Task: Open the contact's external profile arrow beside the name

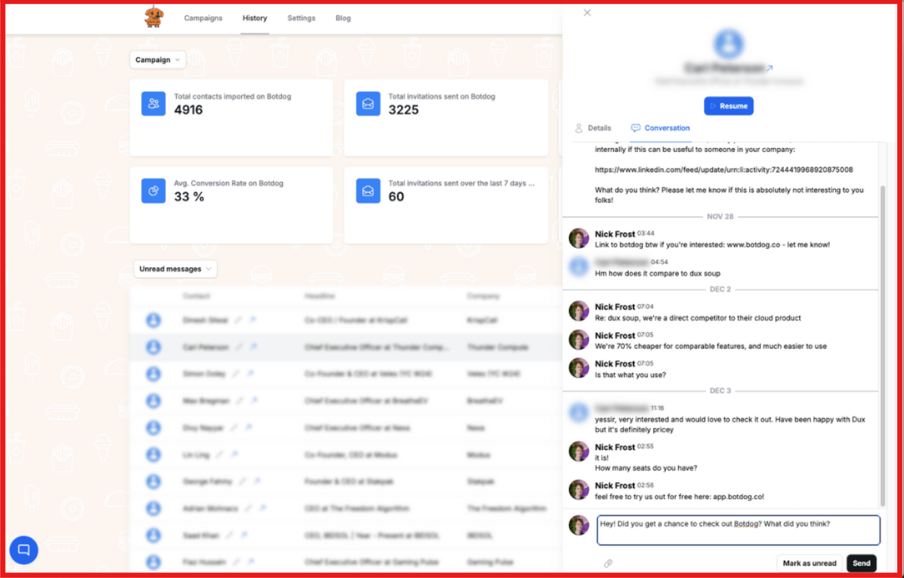Action: [769, 68]
